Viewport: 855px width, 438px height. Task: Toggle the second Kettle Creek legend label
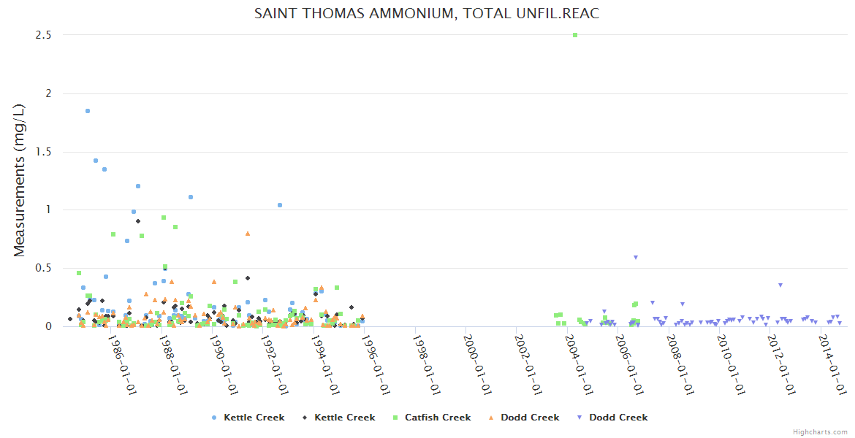click(344, 418)
